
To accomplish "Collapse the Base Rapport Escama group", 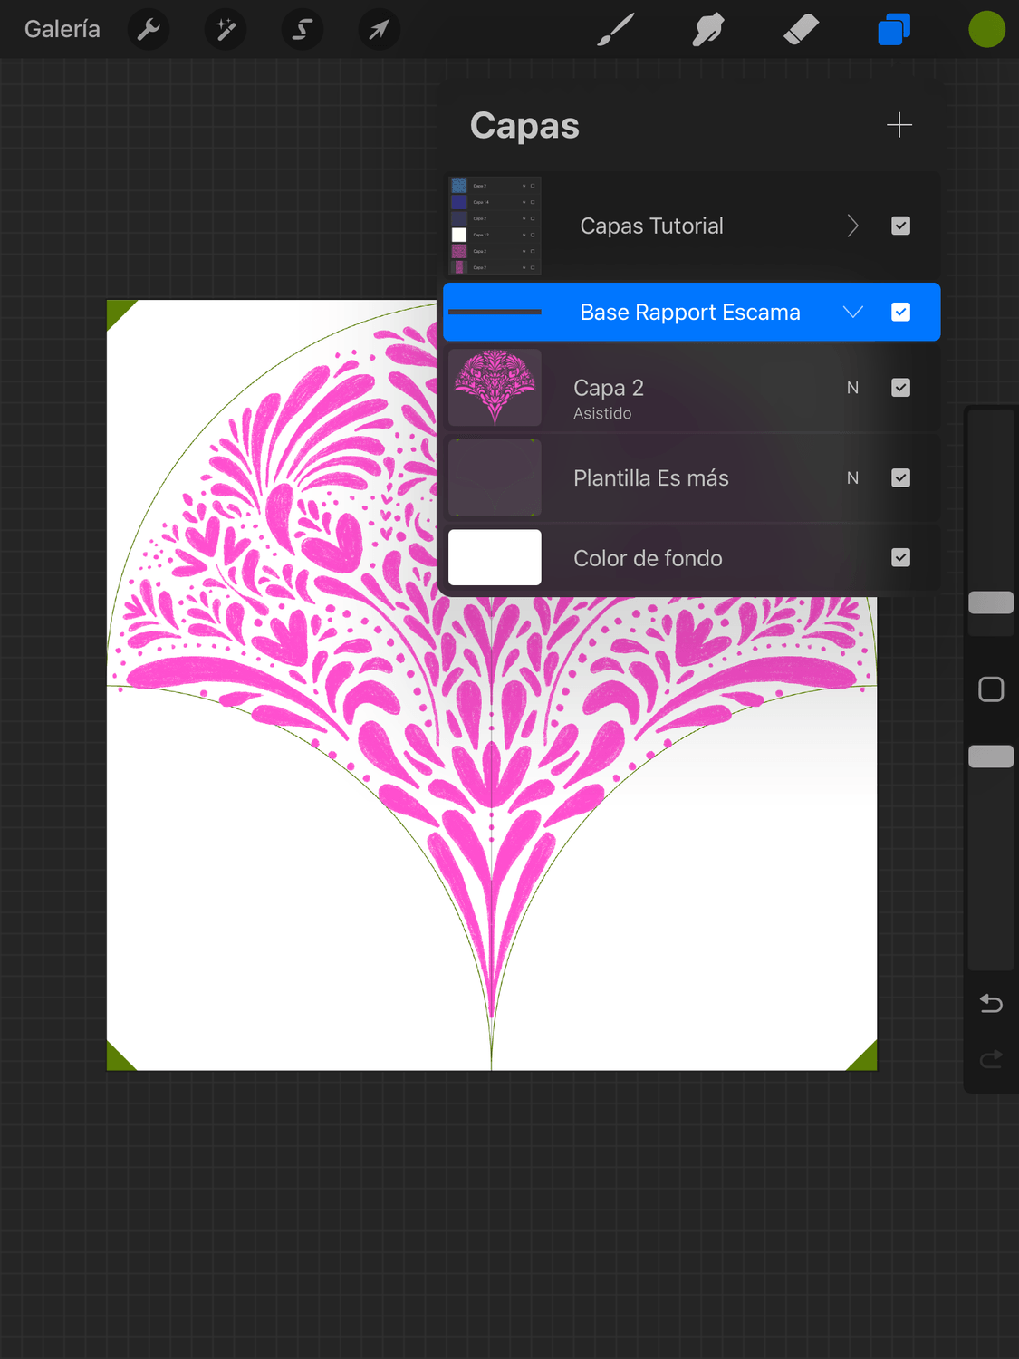I will tap(852, 312).
